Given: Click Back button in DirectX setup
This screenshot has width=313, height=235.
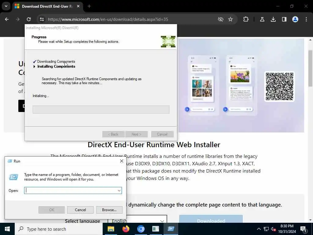Looking at the screenshot, I should (x=113, y=134).
